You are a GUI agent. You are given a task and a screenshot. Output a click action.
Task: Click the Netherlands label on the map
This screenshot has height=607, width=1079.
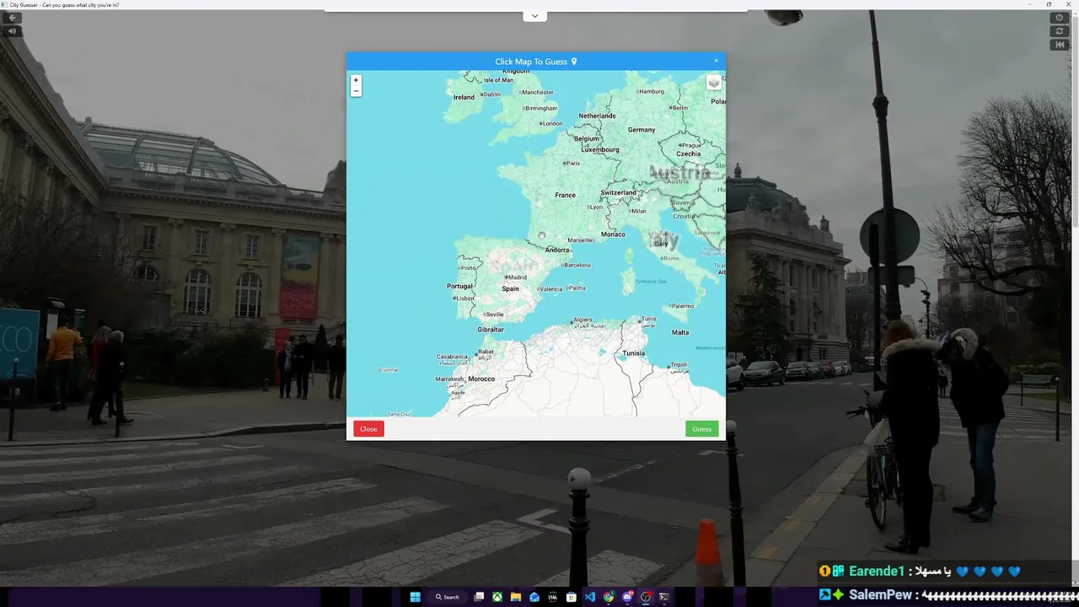coord(597,115)
